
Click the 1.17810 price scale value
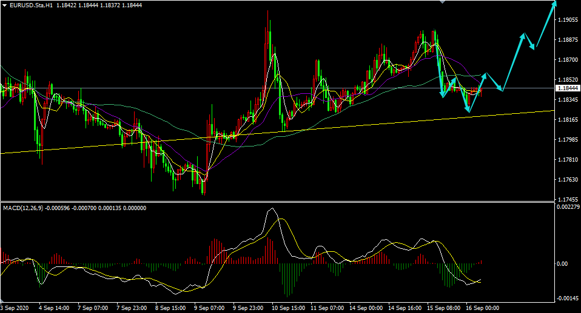(x=568, y=160)
